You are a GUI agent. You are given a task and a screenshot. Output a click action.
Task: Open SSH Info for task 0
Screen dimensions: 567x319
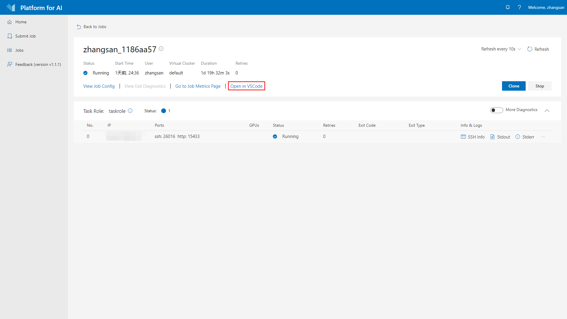(473, 137)
